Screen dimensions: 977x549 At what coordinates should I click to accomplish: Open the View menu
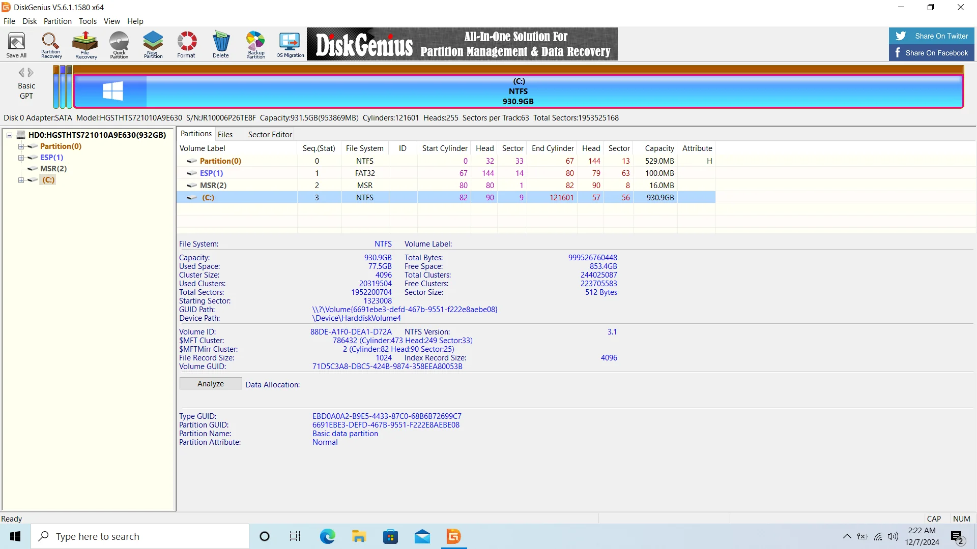coord(112,21)
